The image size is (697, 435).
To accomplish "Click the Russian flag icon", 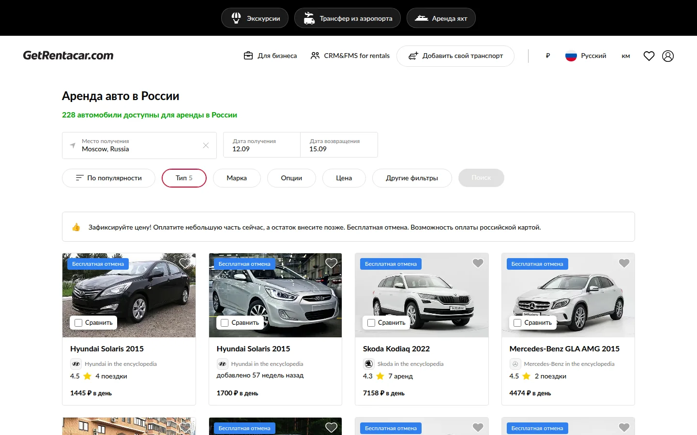I will pyautogui.click(x=571, y=56).
